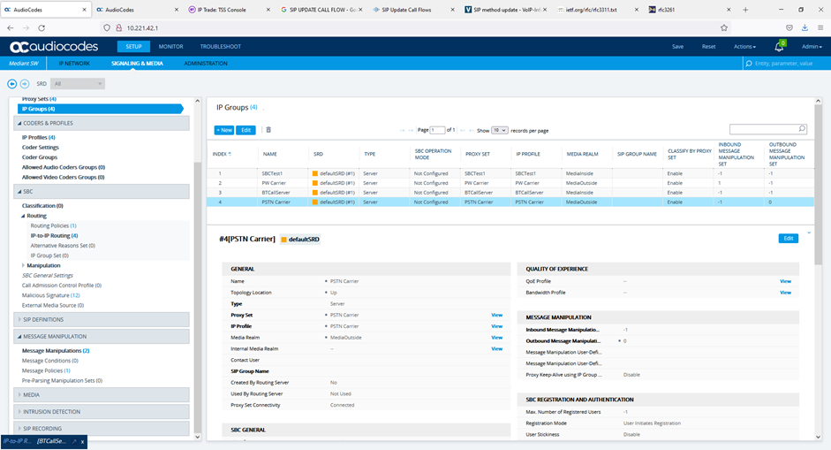Screen dimensions: 831x450
Task: Open the browser hamburger menu
Action: [x=820, y=27]
